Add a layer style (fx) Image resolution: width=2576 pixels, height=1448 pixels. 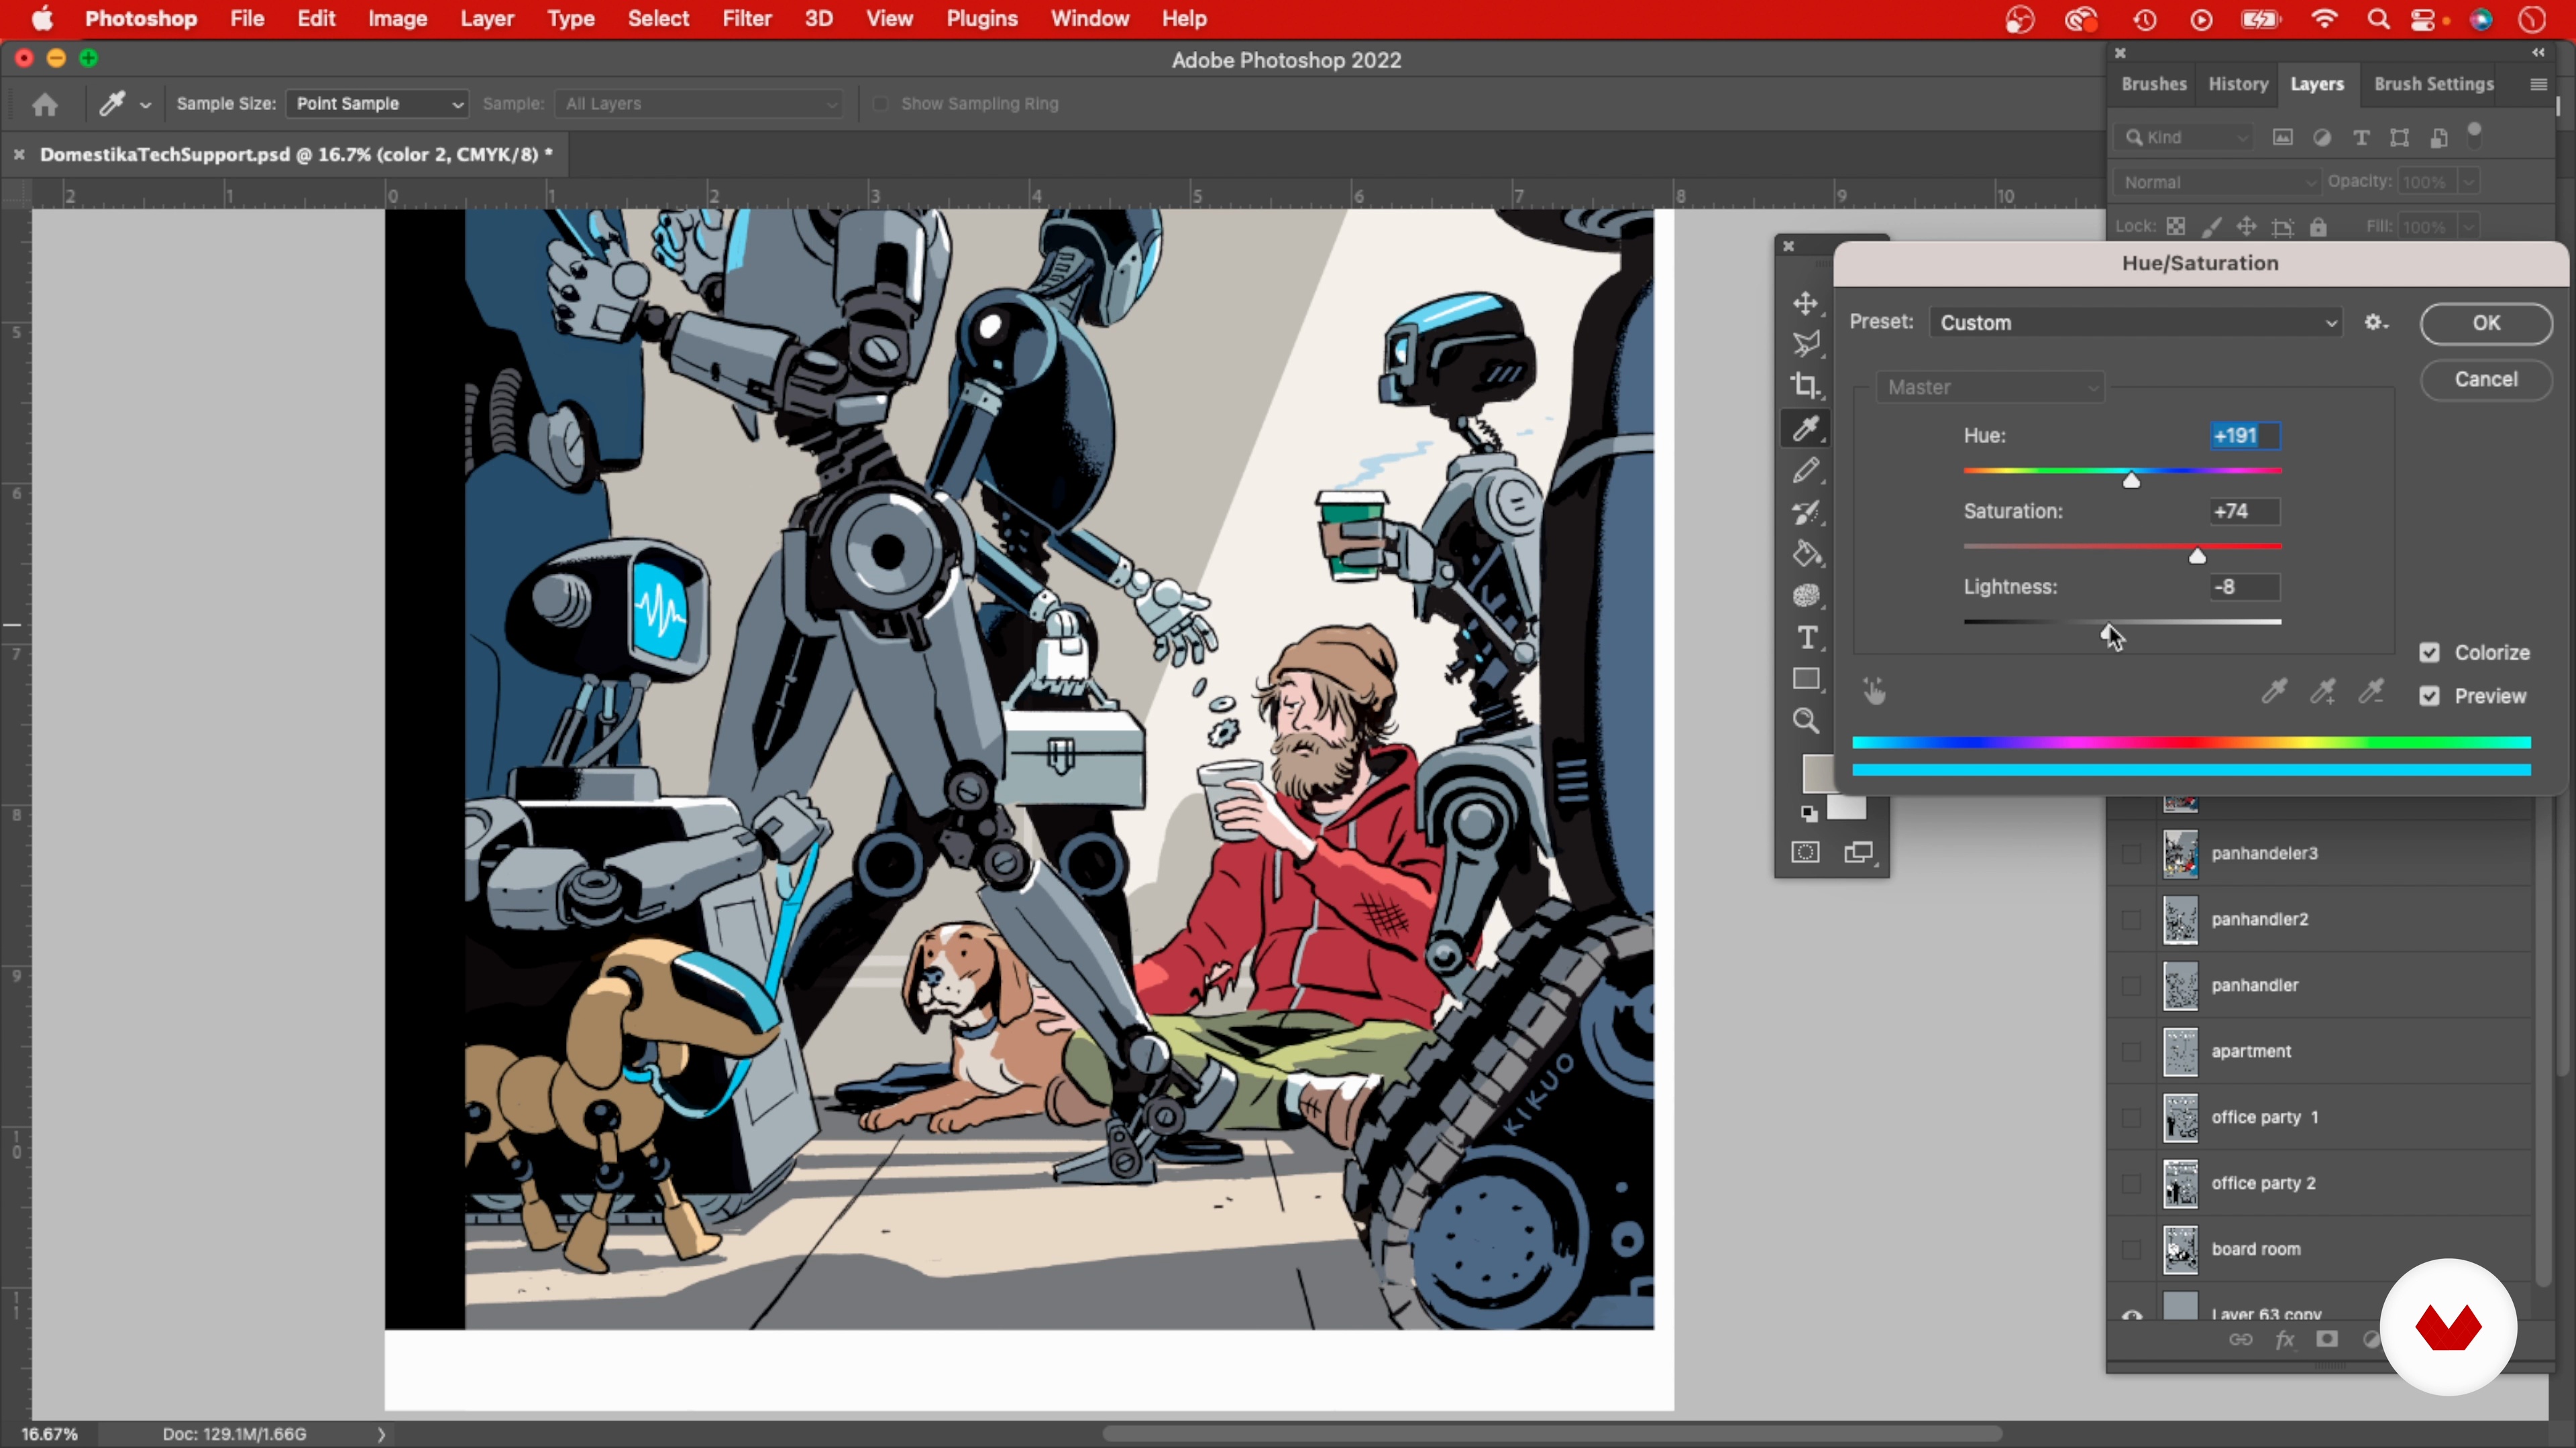click(x=2285, y=1339)
